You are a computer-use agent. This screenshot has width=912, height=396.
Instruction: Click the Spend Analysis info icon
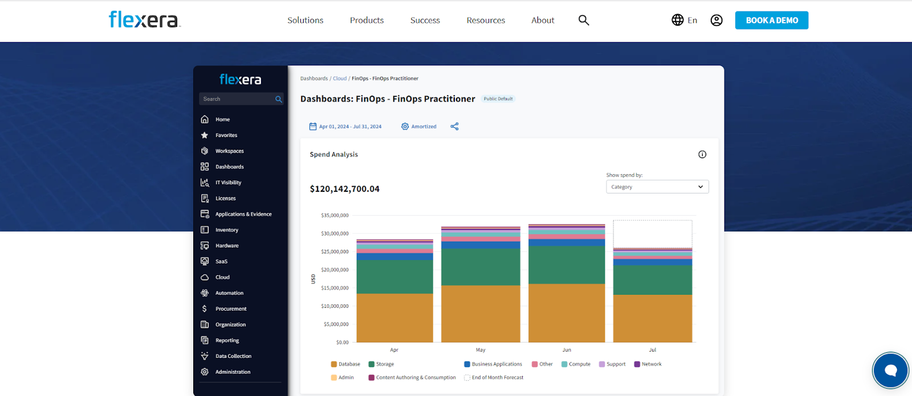[x=702, y=154]
